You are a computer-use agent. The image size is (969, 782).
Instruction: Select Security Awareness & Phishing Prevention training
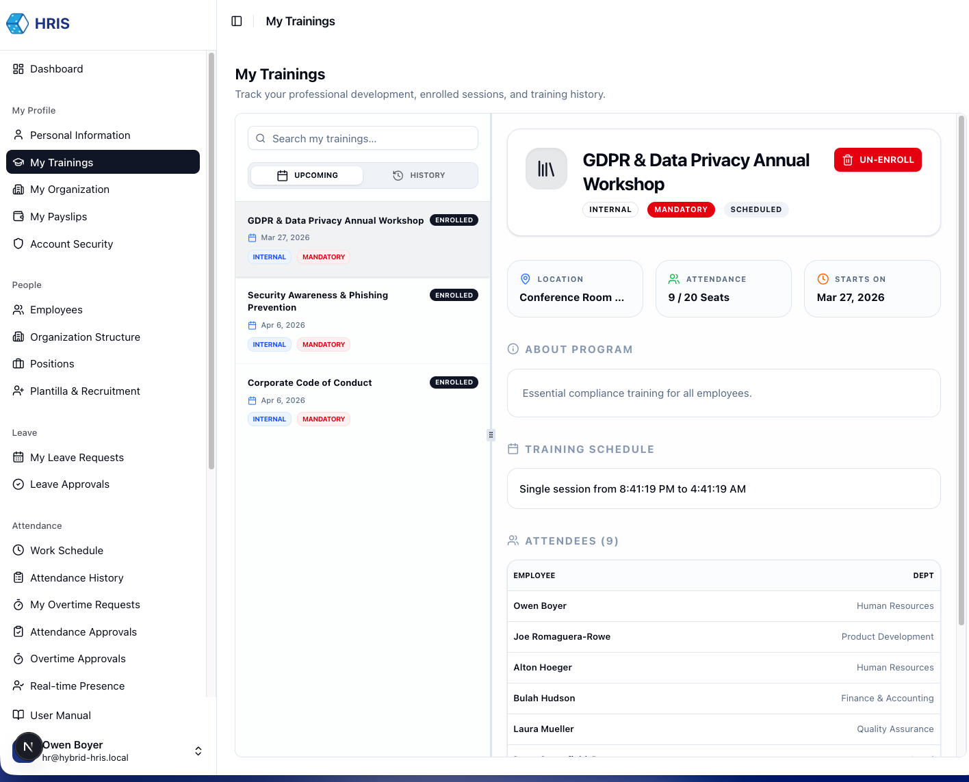(318, 302)
